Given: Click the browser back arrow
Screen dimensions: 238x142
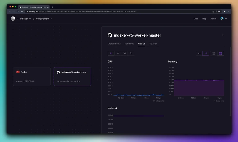Looking at the screenshot, I should (x=10, y=11).
